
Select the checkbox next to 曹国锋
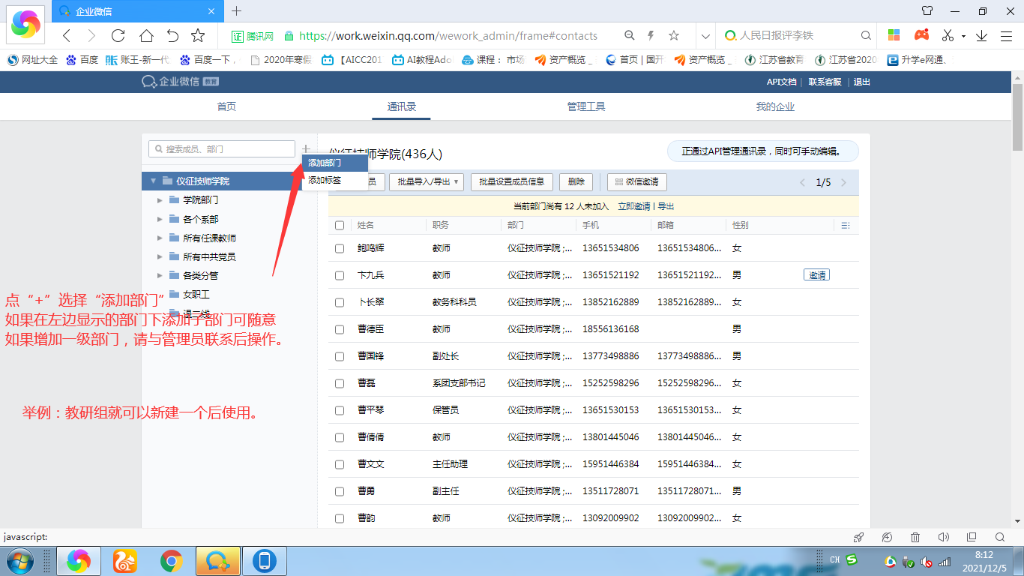coord(340,356)
